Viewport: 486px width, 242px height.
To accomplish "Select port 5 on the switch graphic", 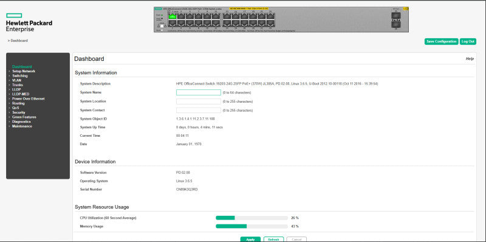I will coord(190,16).
